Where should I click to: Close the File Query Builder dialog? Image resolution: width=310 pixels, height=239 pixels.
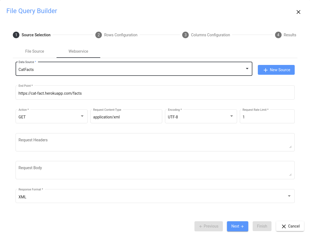tap(298, 12)
